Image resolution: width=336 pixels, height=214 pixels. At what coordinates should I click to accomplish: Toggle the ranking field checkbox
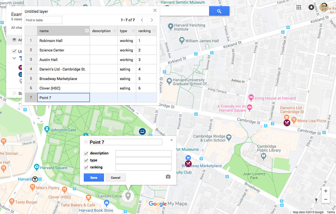86,168
